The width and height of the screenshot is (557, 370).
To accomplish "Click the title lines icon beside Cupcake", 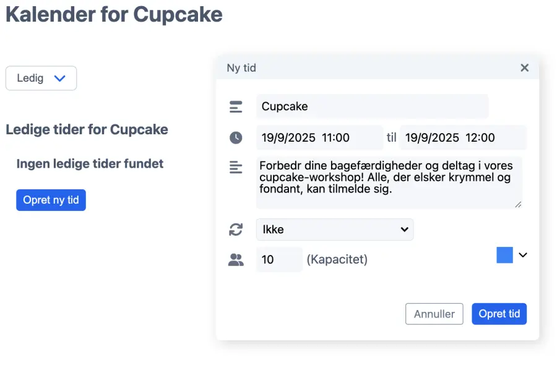I will [236, 106].
